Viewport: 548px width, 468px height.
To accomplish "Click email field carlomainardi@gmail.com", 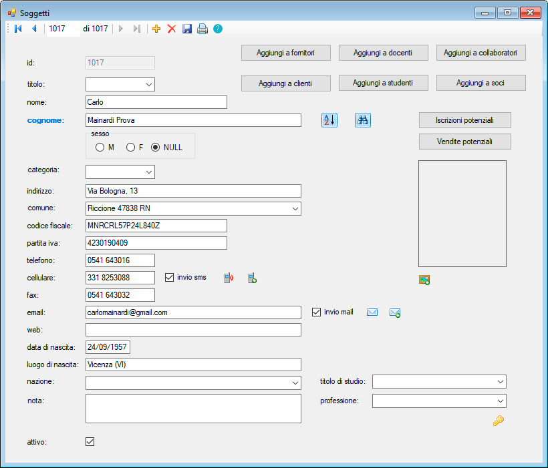I will coord(193,312).
